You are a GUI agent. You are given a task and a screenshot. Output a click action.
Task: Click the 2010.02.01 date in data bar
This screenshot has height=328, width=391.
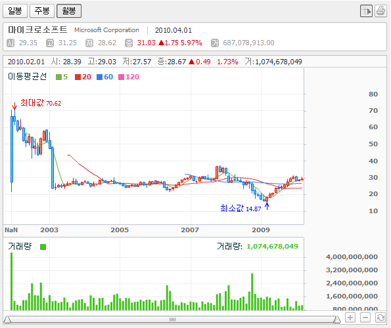click(26, 62)
